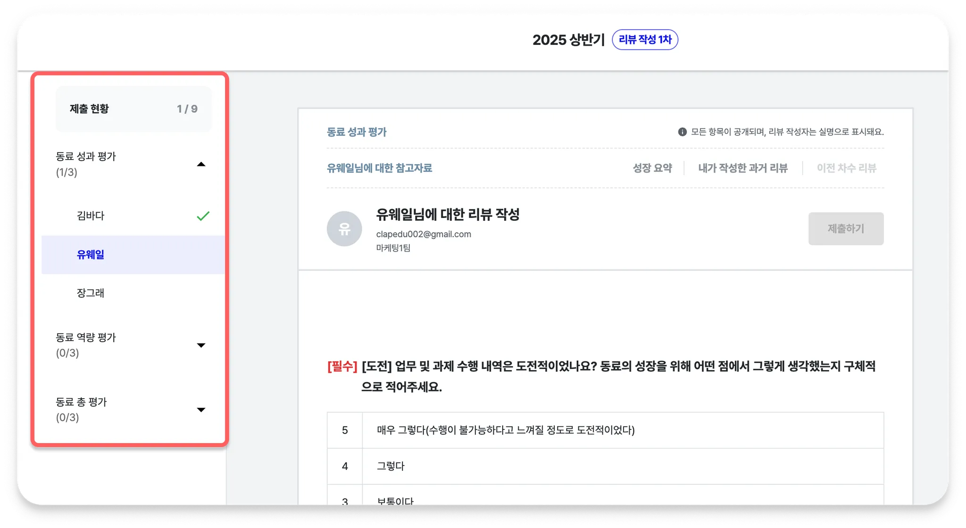The height and width of the screenshot is (528, 966).
Task: Click the 동료 총 평가 (0/3) section label
Action: [x=81, y=410]
